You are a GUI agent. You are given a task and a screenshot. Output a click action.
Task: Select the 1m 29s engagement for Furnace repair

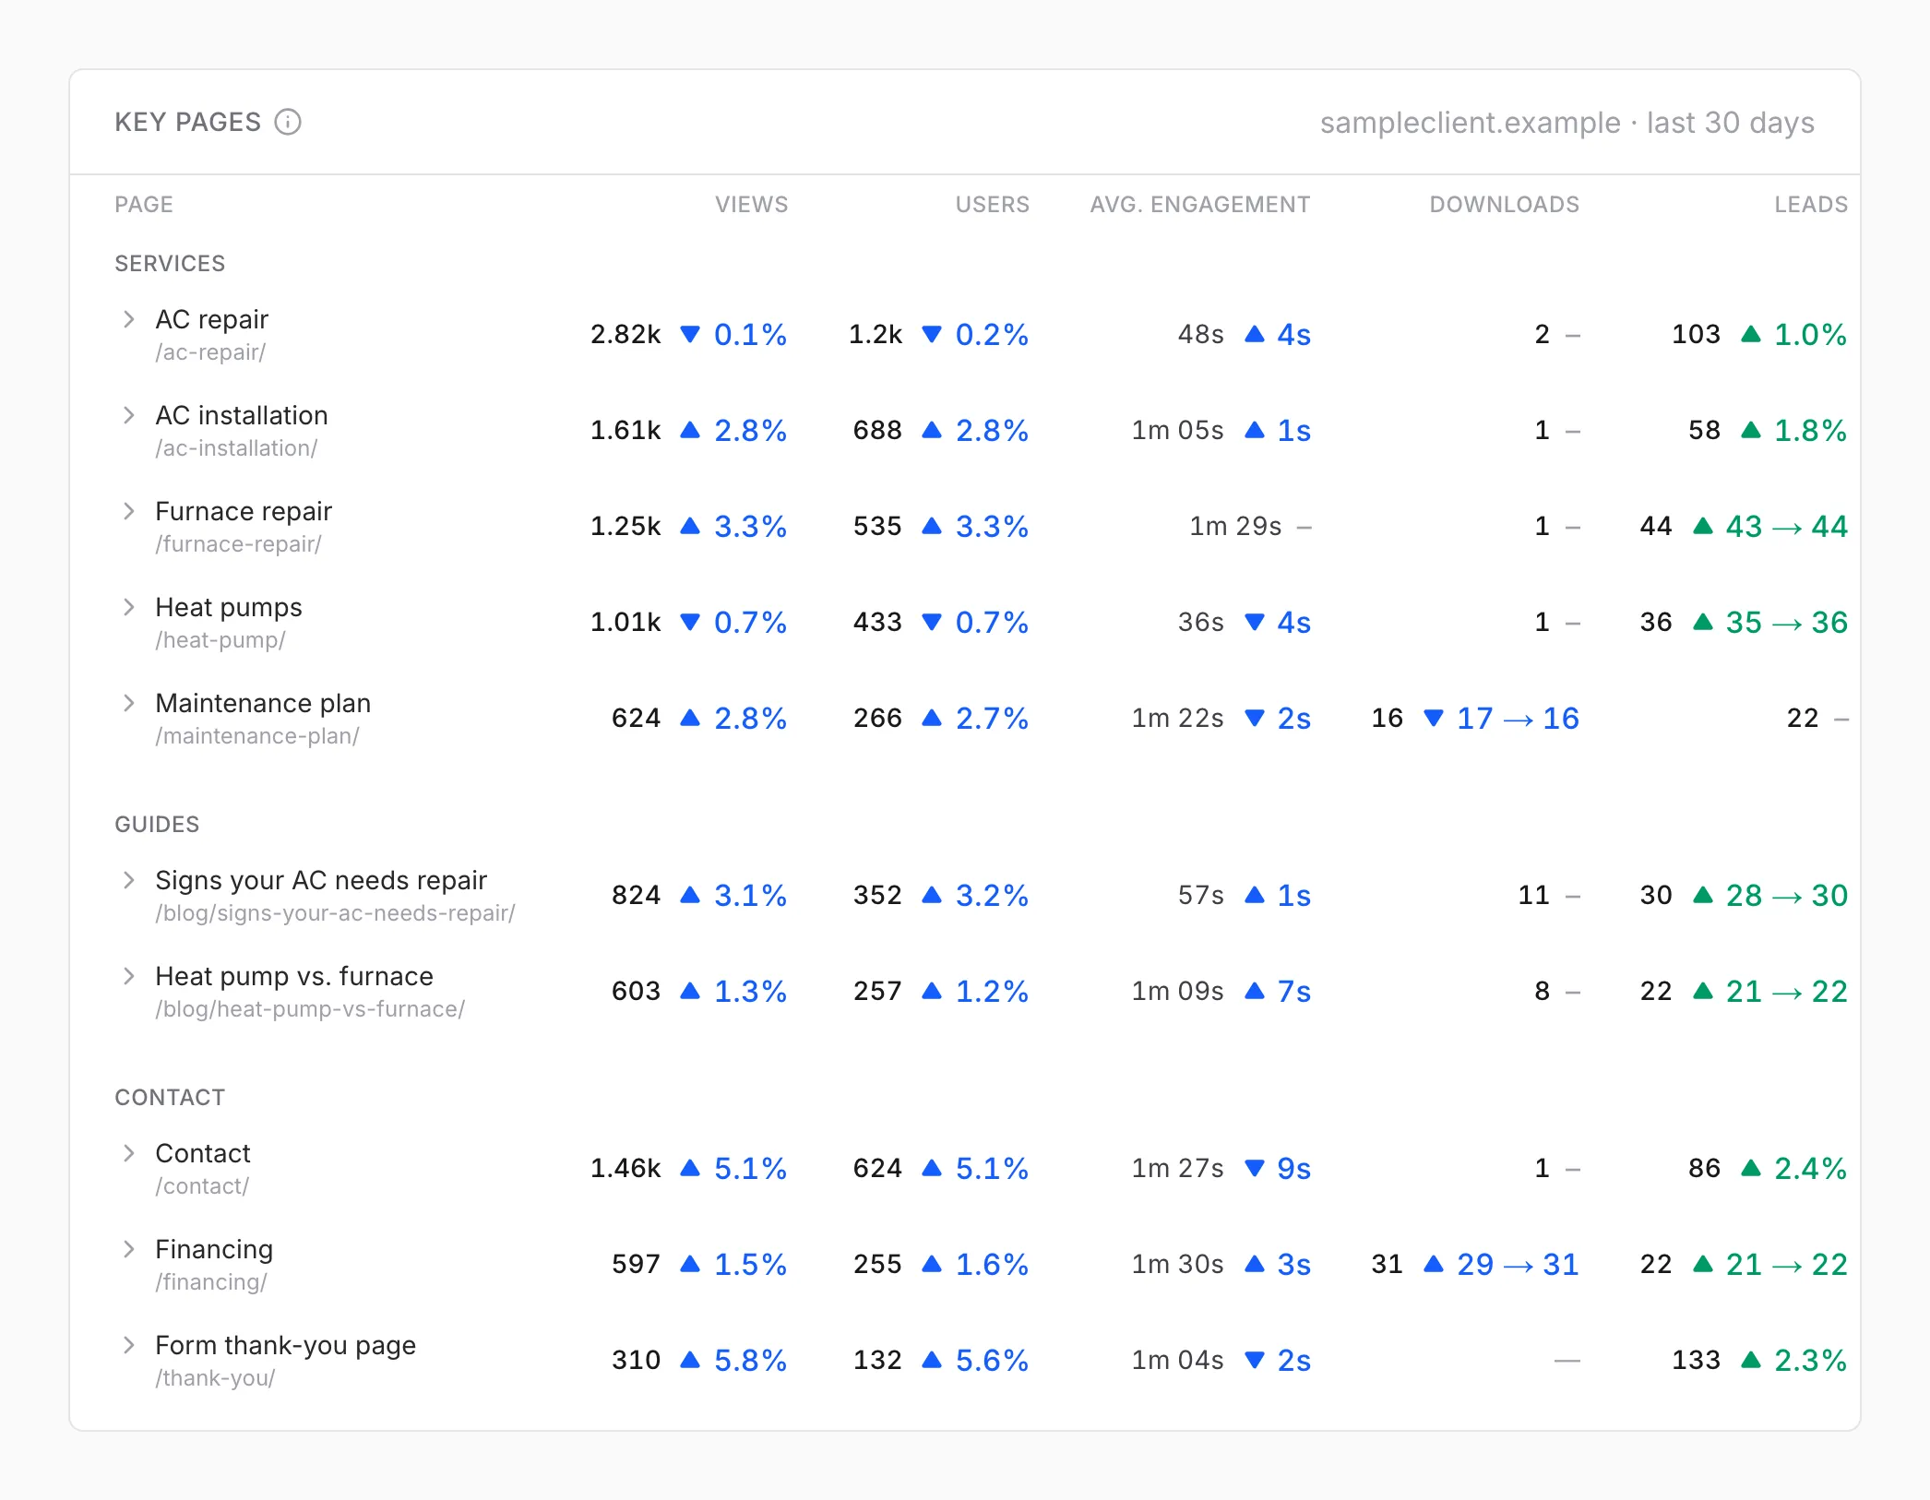1235,526
